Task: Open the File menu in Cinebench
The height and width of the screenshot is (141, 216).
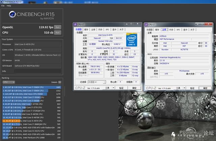Action: click(x=3, y=6)
